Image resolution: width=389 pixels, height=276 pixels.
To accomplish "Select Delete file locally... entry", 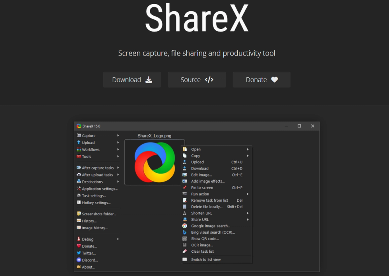I will click(216, 207).
